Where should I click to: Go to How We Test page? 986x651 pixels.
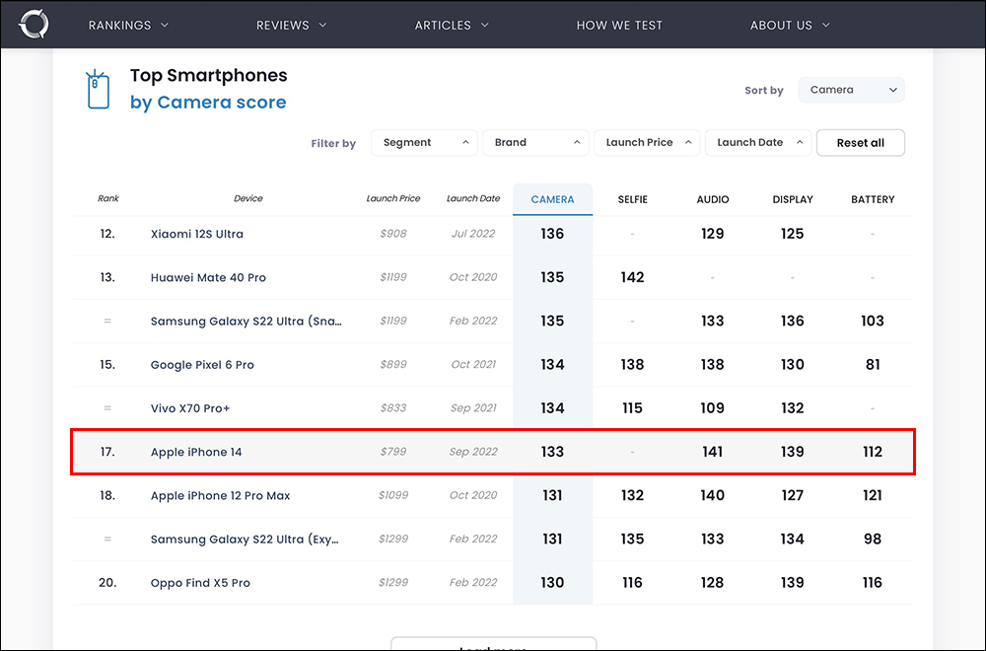619,26
